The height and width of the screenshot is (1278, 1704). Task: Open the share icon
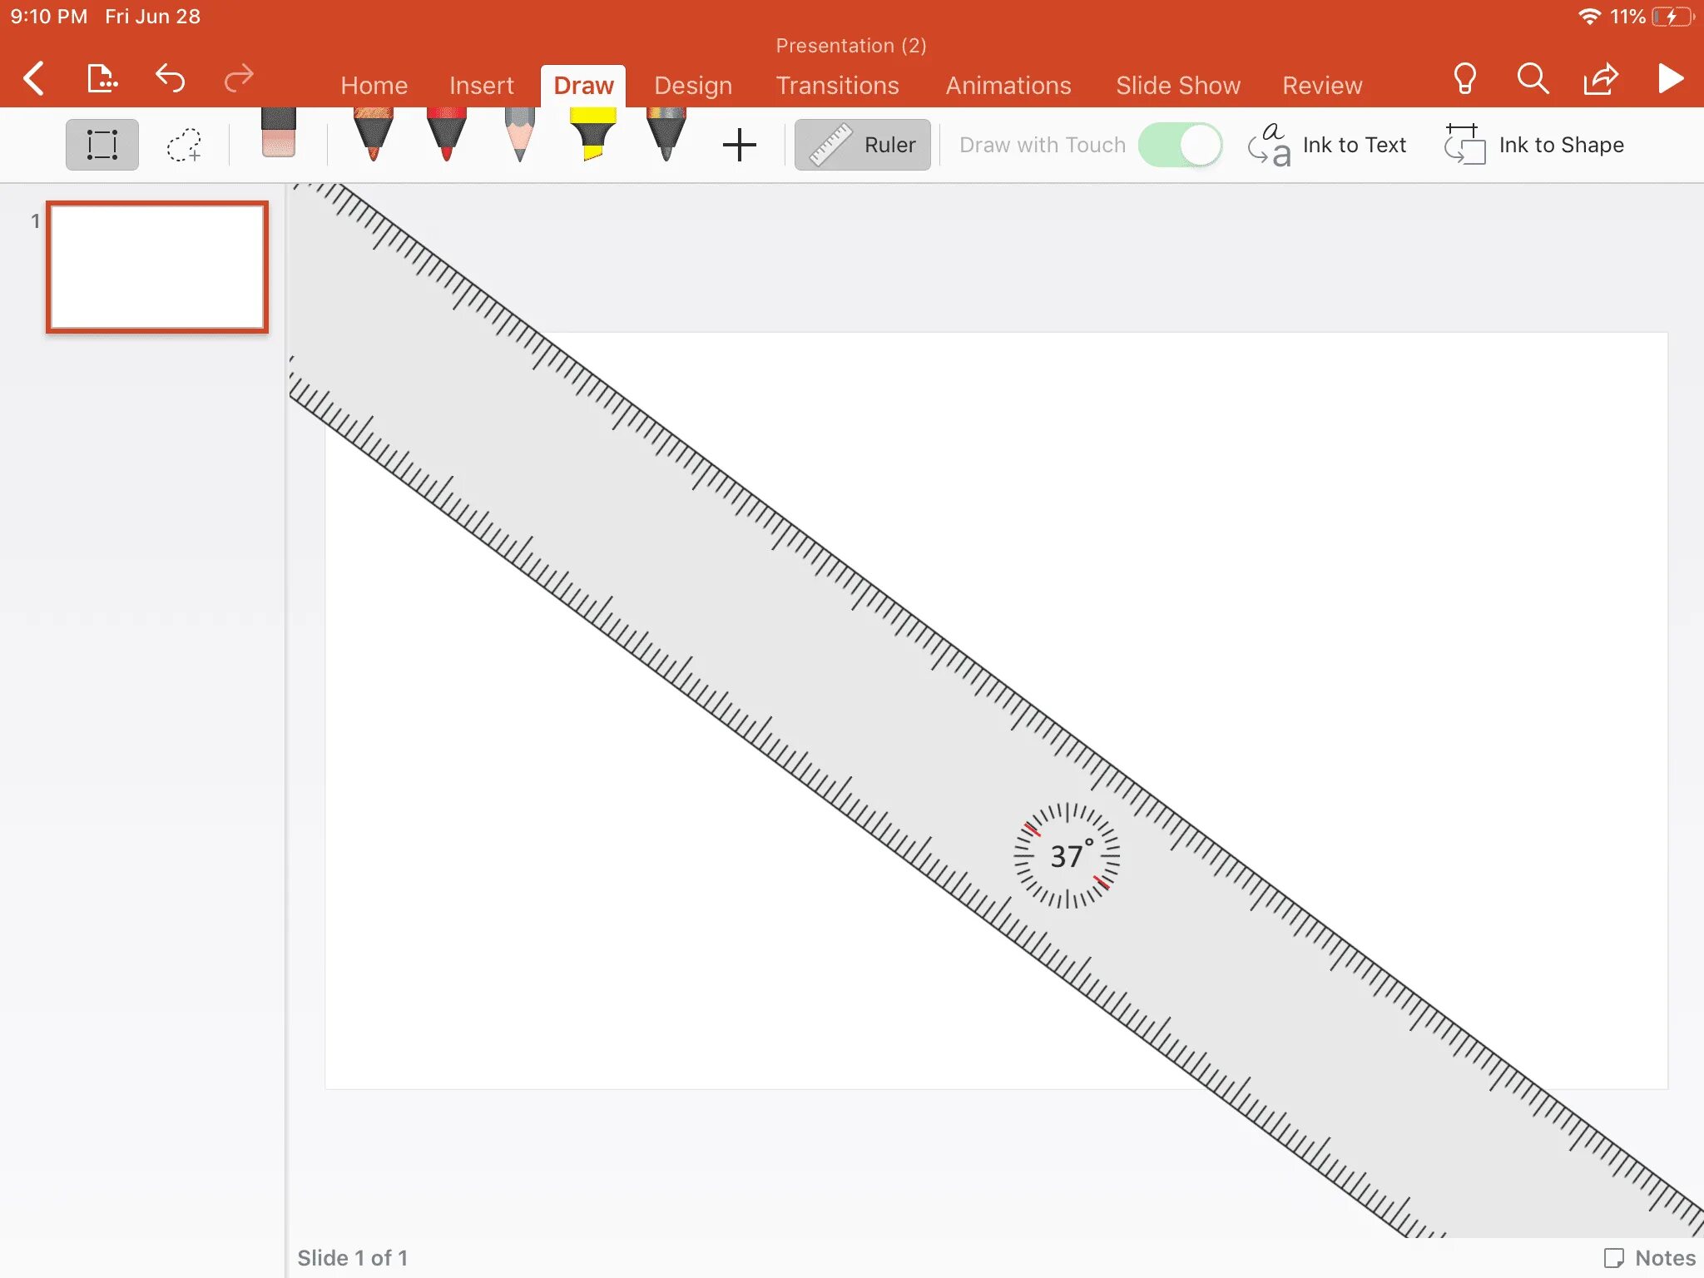(x=1600, y=80)
